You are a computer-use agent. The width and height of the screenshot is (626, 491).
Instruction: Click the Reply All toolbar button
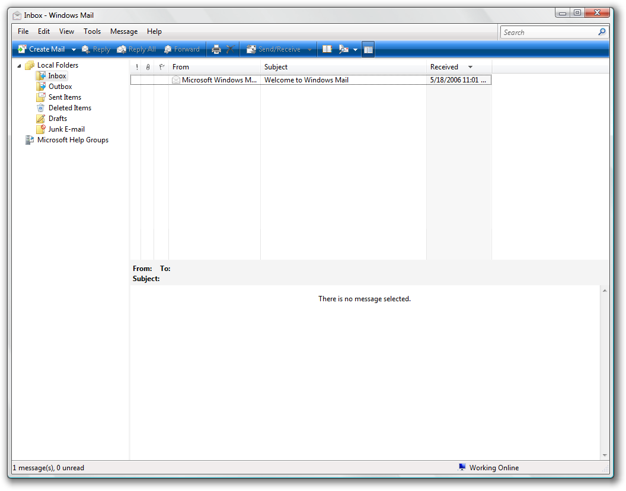[x=136, y=49]
